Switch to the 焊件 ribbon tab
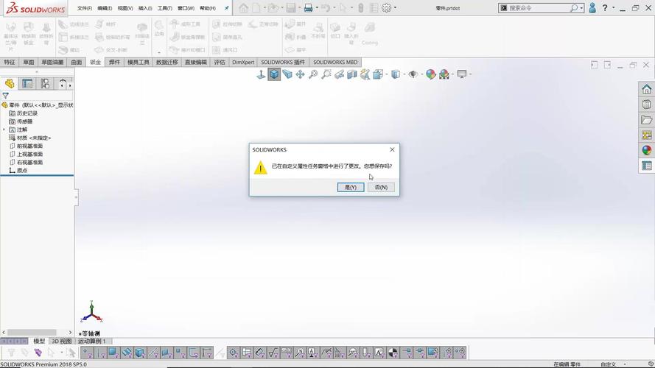Screen dimensions: 655x368 (114, 62)
